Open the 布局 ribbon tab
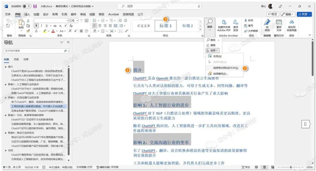Viewport: 316px width, 171px height. (x=55, y=14)
